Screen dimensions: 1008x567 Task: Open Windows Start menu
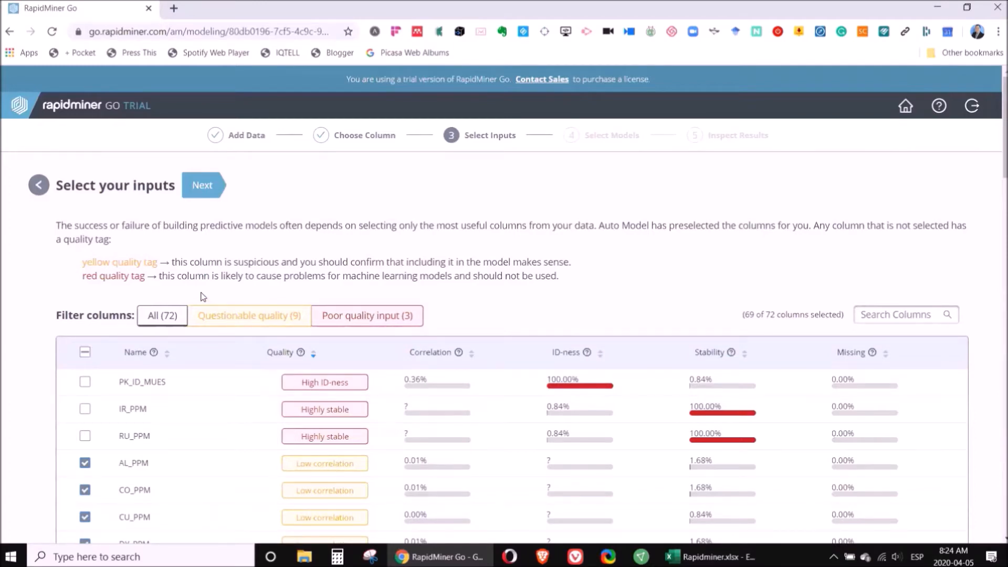[10, 556]
